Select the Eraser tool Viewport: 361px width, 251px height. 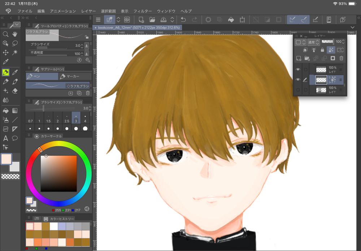click(x=15, y=91)
